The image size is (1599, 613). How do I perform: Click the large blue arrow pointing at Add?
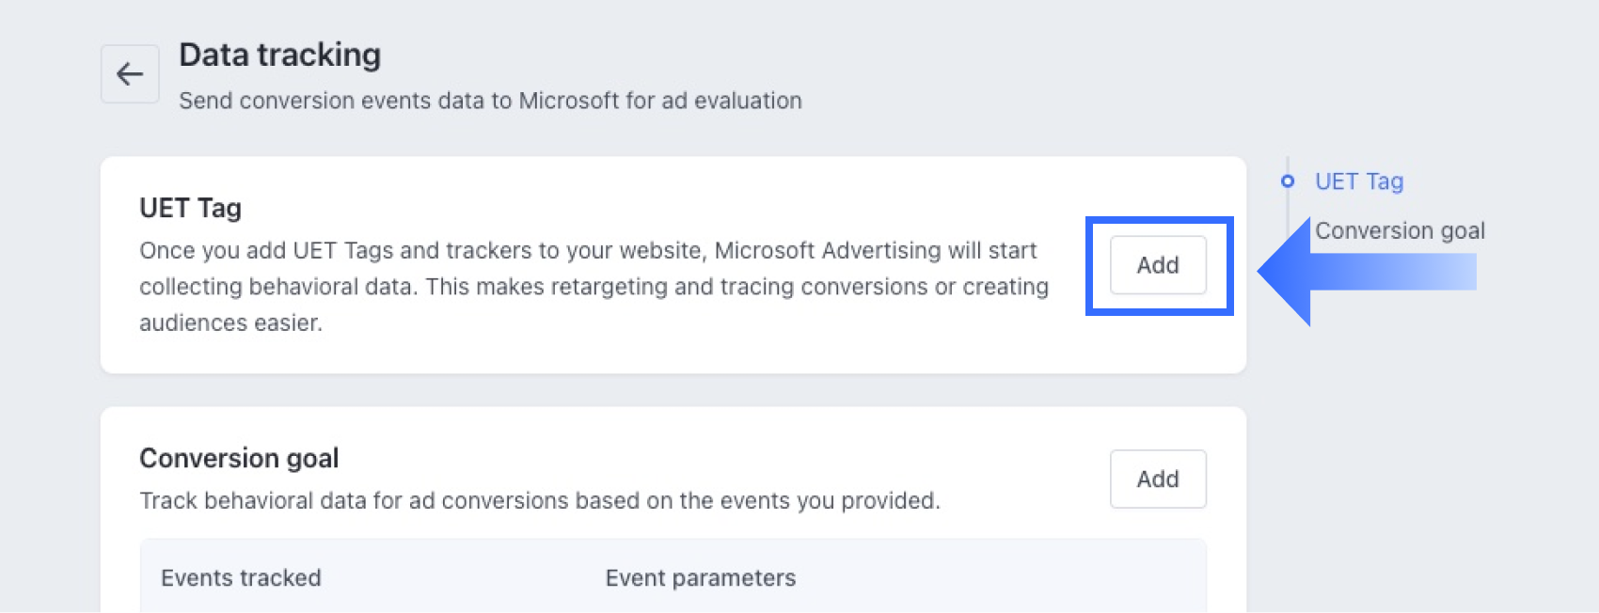click(x=1364, y=273)
